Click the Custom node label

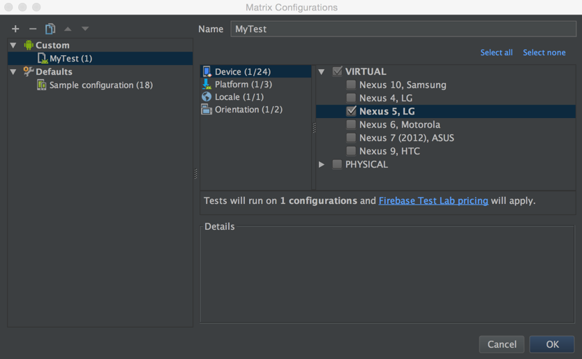click(x=52, y=45)
